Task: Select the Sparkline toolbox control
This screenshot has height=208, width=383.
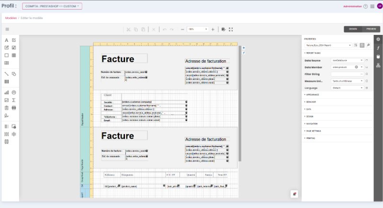Action: coord(7,100)
